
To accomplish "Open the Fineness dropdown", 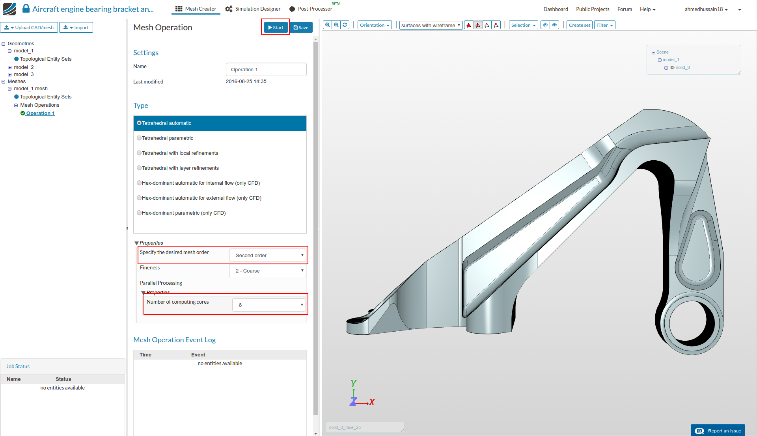I will (268, 271).
